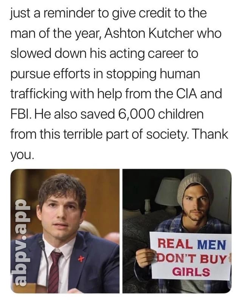Click the grey knit beanie

point(194,186)
